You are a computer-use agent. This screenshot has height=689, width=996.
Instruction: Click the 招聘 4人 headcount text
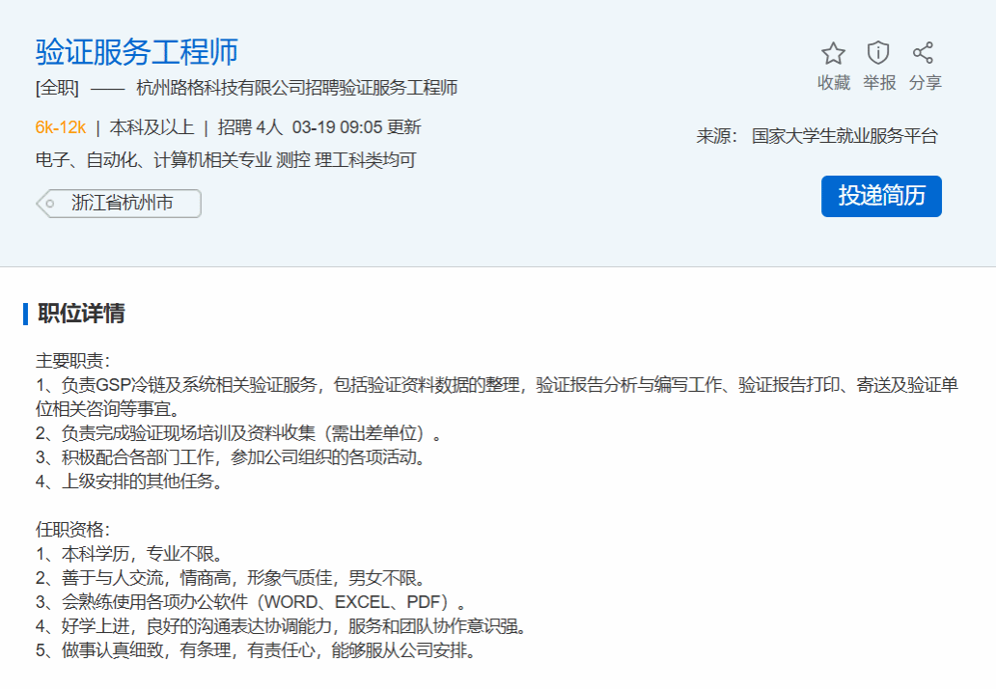pyautogui.click(x=250, y=127)
